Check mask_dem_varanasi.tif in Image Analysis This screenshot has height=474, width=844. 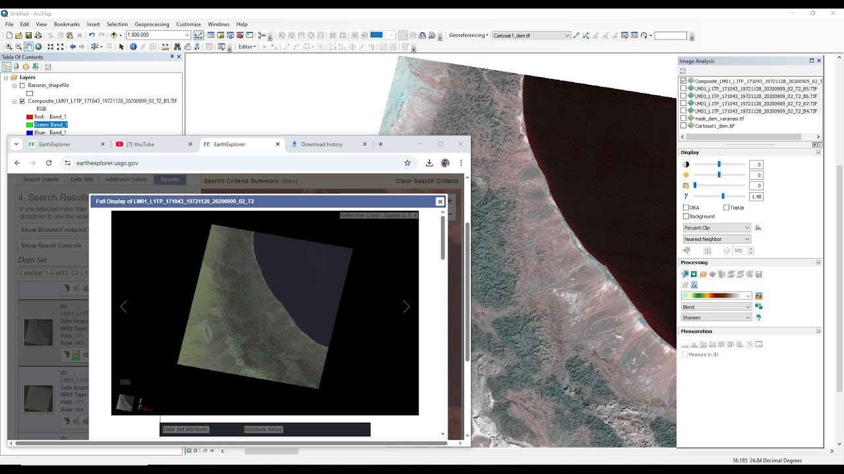(x=683, y=118)
